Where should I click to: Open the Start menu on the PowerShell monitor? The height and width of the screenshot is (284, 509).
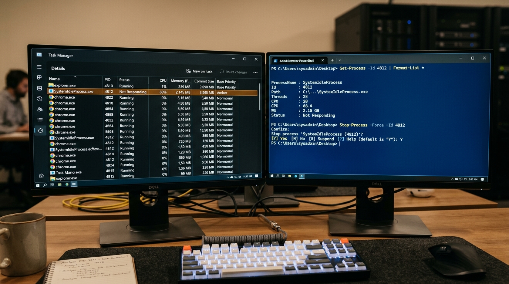[272, 176]
